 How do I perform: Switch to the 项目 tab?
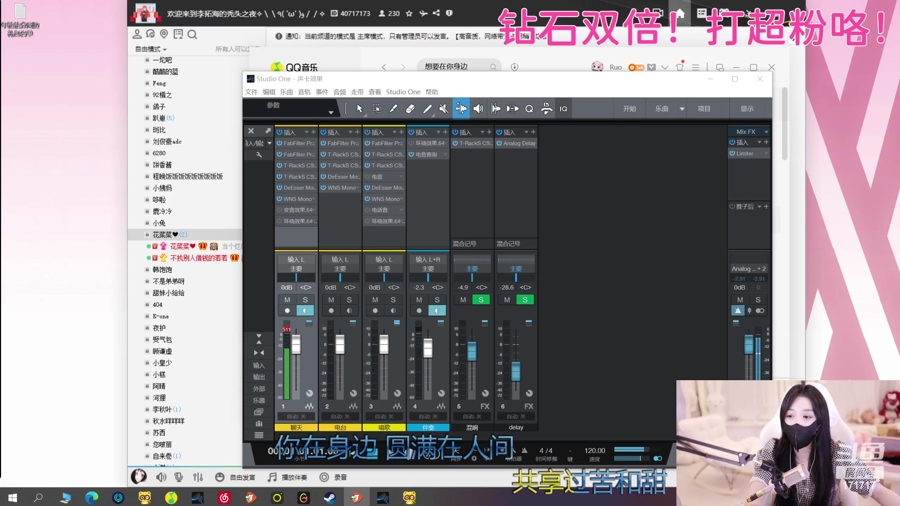point(704,109)
